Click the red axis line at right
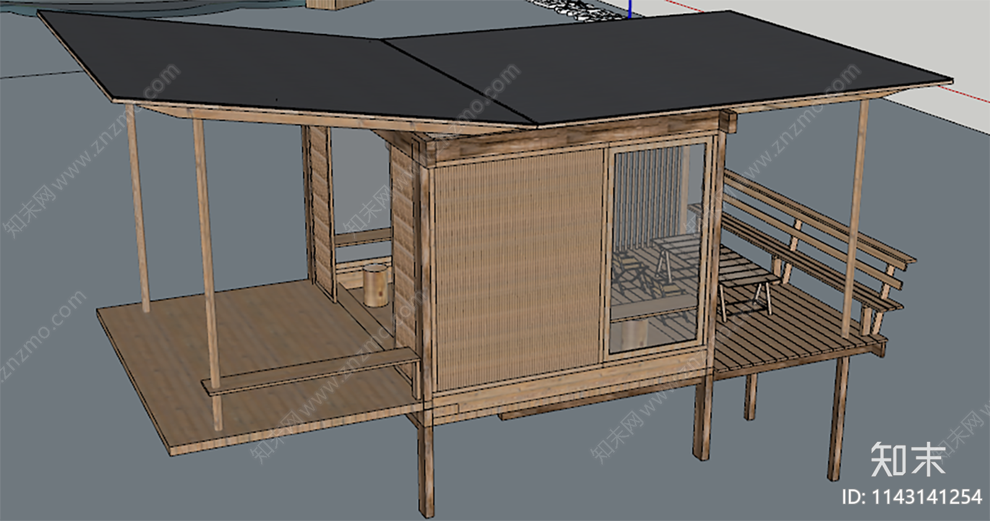Viewport: 990px width, 521px height. coord(965,93)
